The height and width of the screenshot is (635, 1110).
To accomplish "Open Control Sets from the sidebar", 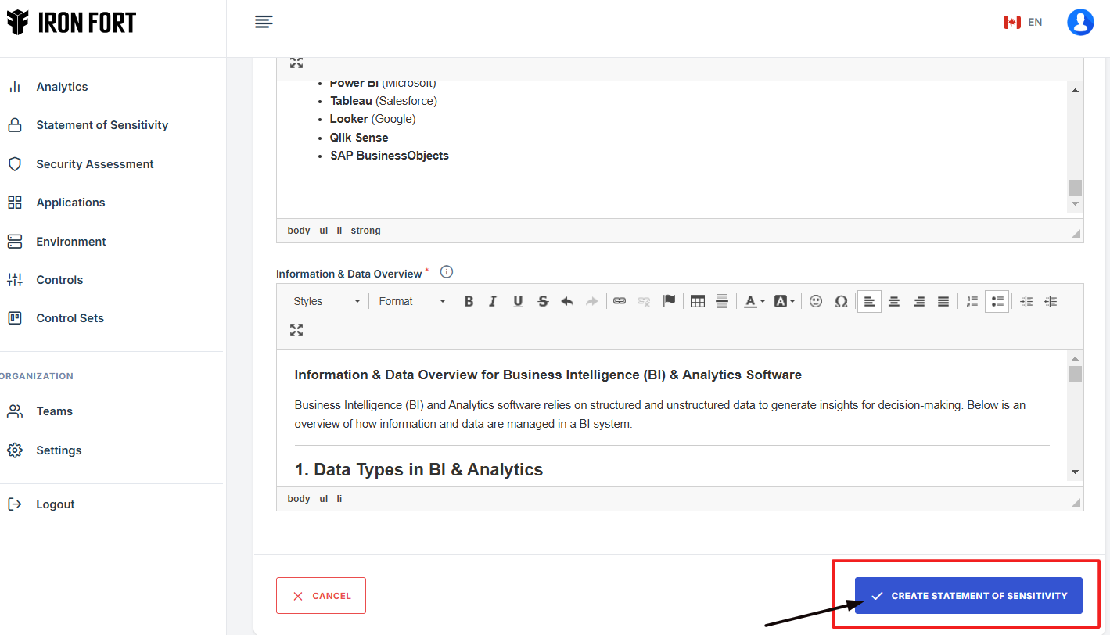I will 70,318.
